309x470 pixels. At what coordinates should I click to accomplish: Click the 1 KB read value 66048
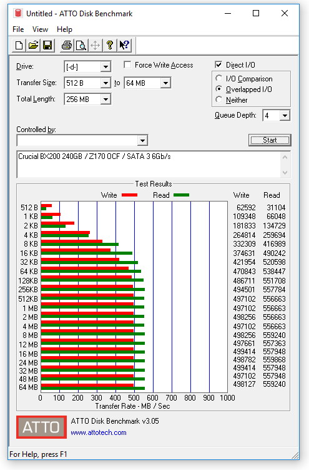click(x=276, y=216)
